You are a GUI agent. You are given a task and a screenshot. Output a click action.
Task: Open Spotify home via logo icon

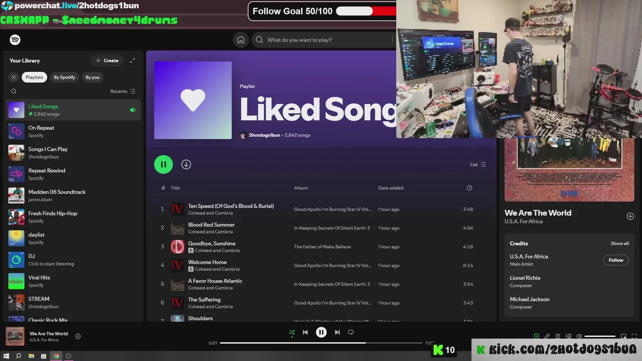(15, 40)
